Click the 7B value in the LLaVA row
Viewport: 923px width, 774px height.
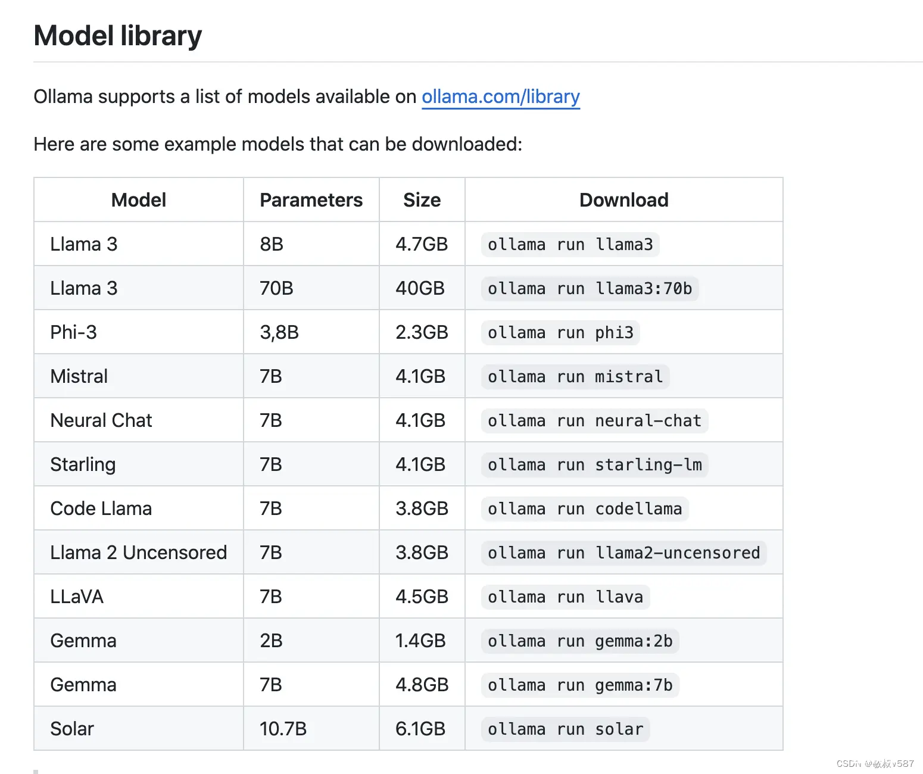[x=271, y=597]
